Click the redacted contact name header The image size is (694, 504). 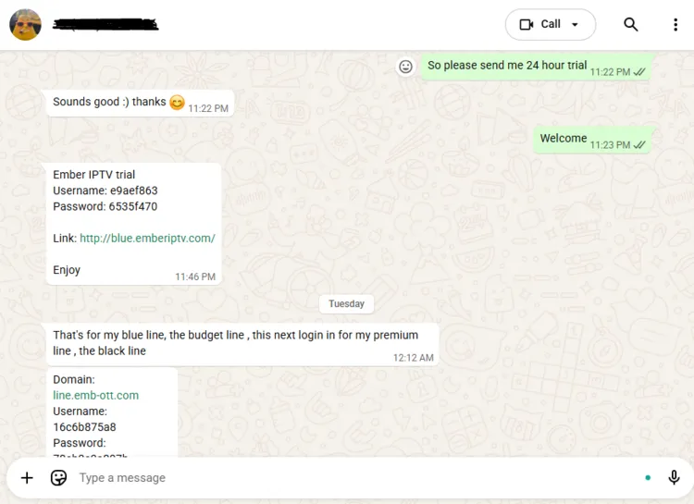(105, 25)
